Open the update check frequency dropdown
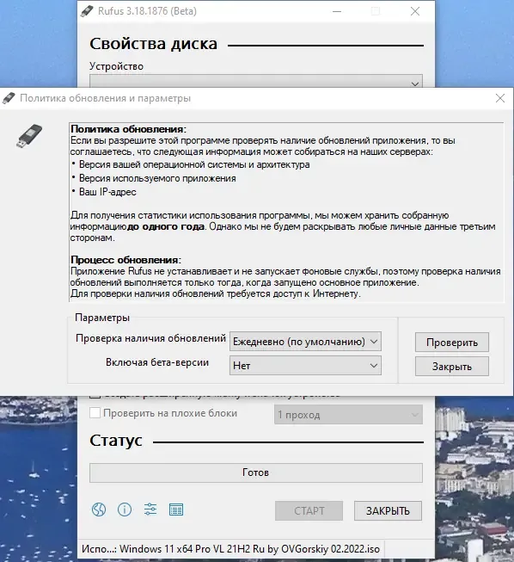The width and height of the screenshot is (514, 562). pos(305,341)
